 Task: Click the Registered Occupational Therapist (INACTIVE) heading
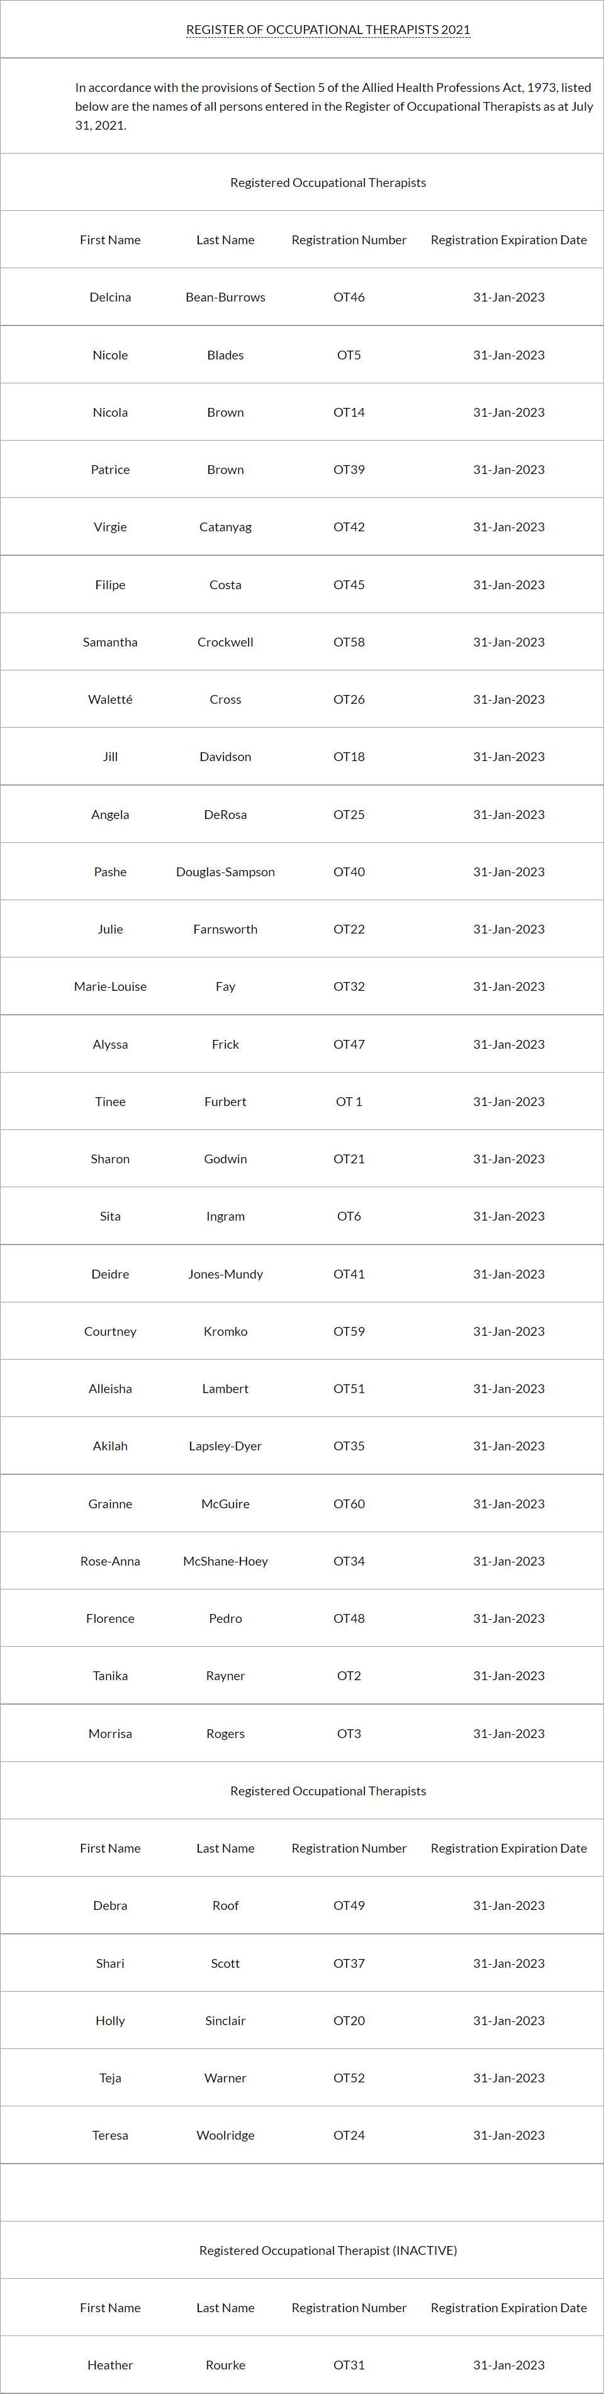tap(328, 2250)
